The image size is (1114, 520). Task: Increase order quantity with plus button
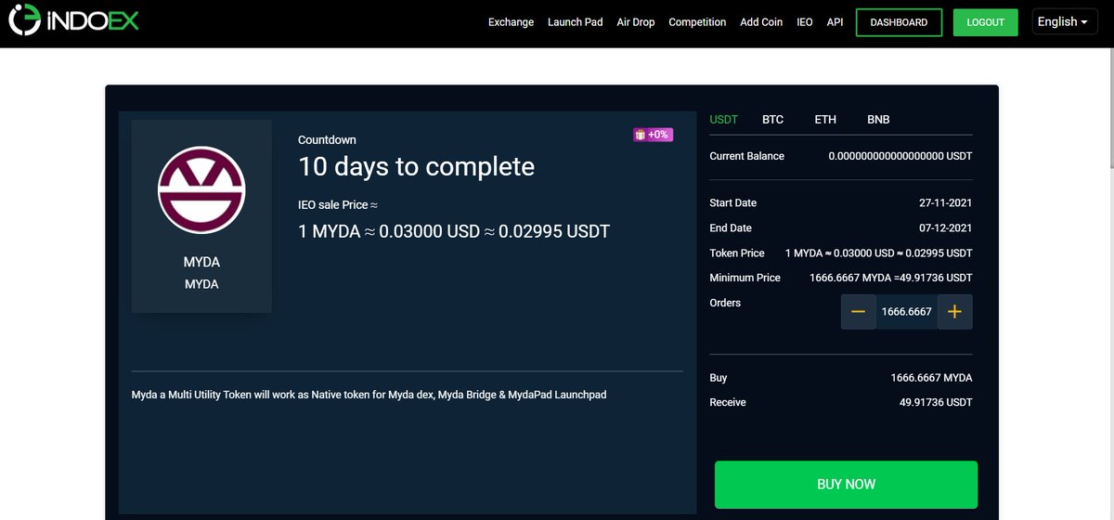[x=954, y=311]
